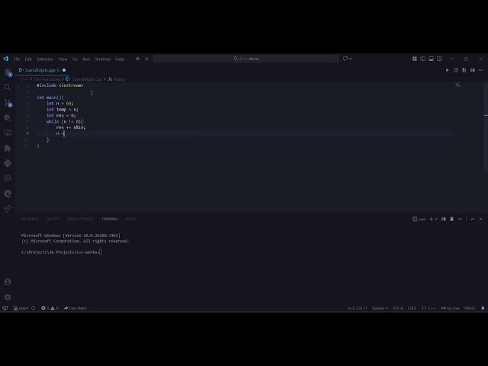
Task: Open the Accounts menu icon
Action: click(8, 282)
